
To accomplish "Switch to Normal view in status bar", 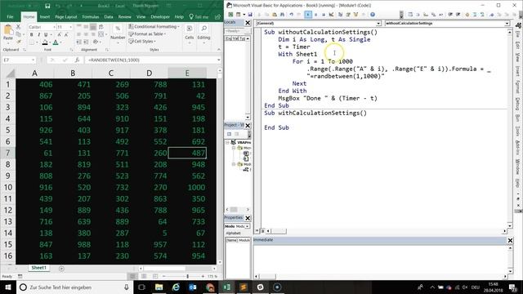I will [132, 276].
